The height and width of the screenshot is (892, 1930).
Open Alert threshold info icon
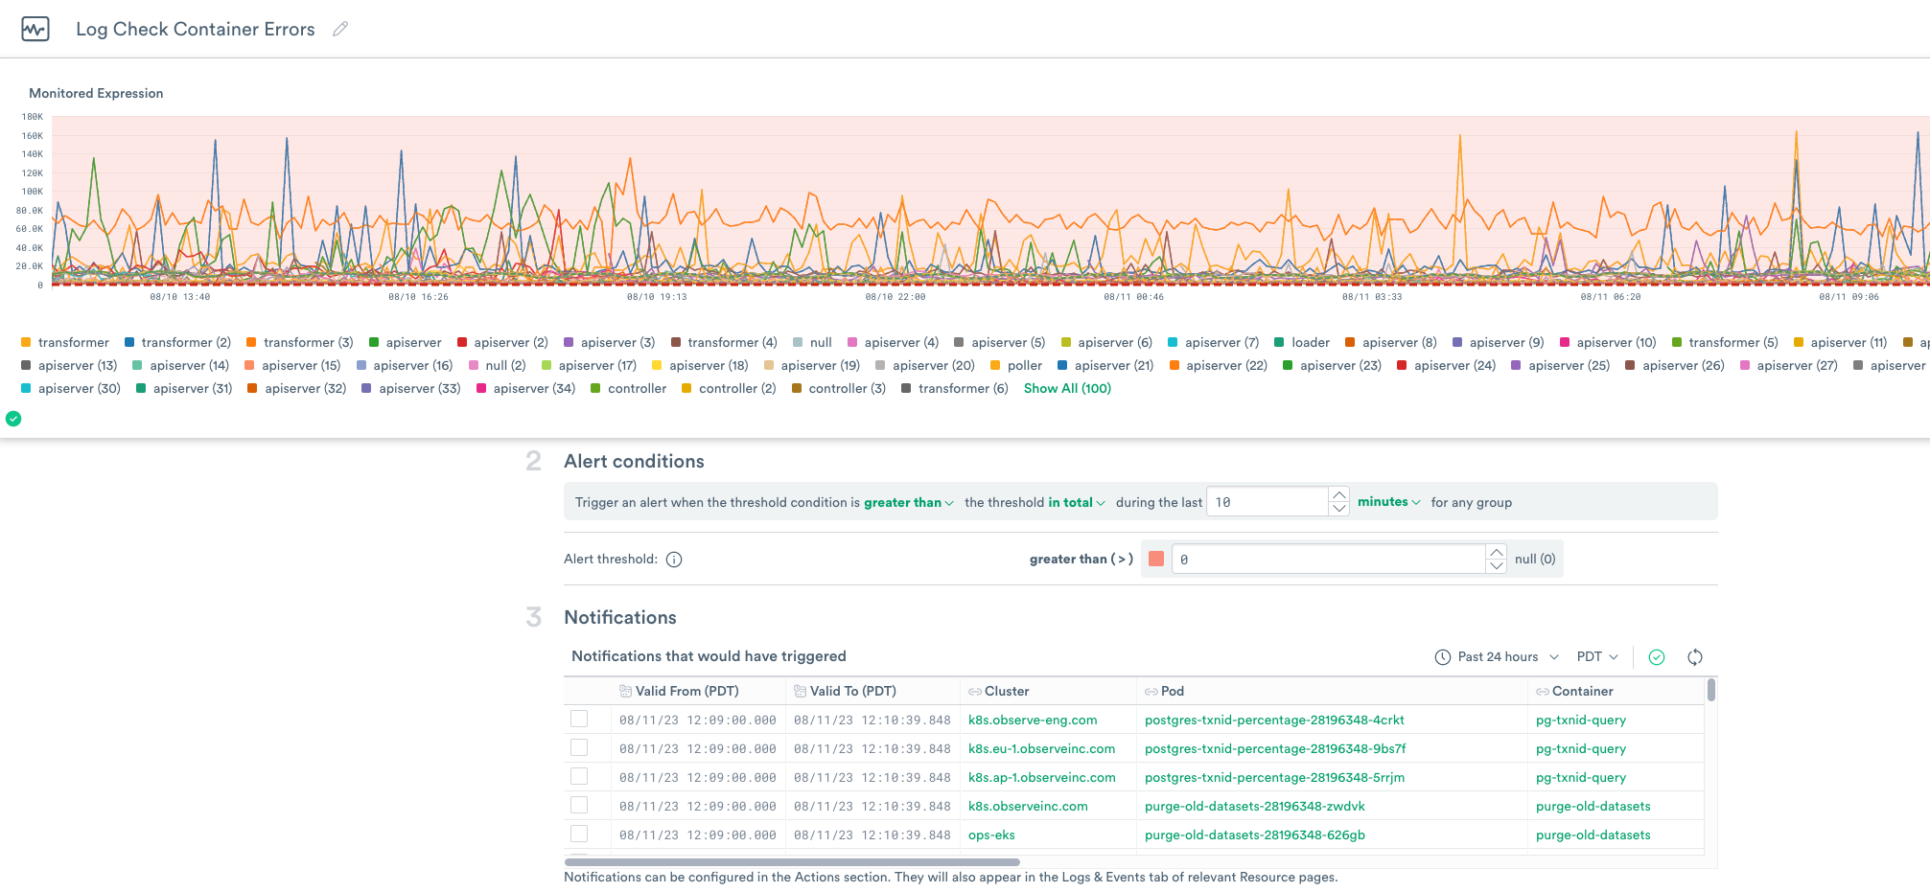pos(674,560)
